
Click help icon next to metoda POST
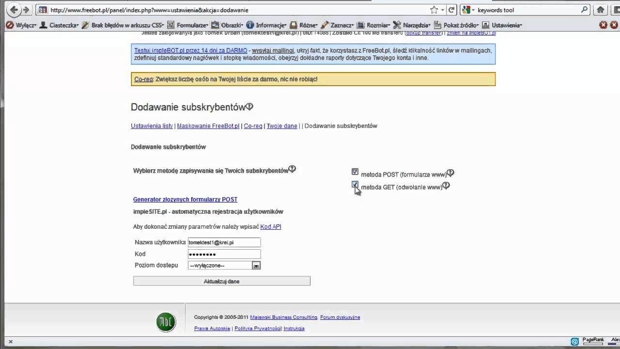[x=450, y=173]
